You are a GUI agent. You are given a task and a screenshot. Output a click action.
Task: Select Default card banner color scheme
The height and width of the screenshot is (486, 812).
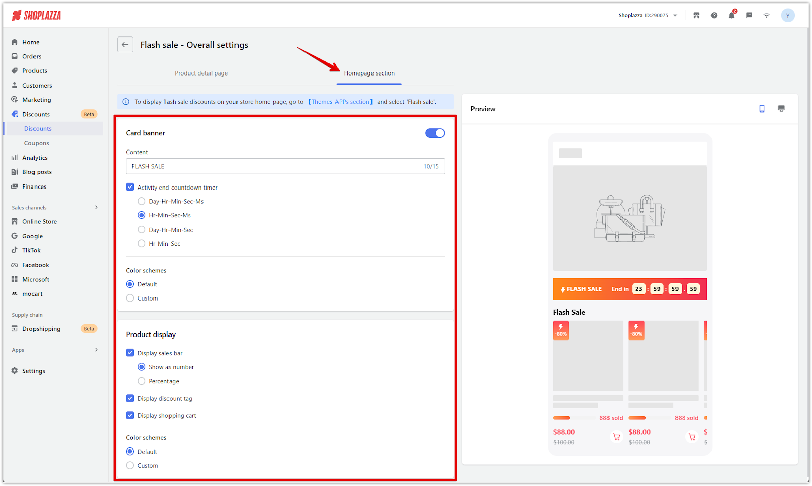coord(130,284)
